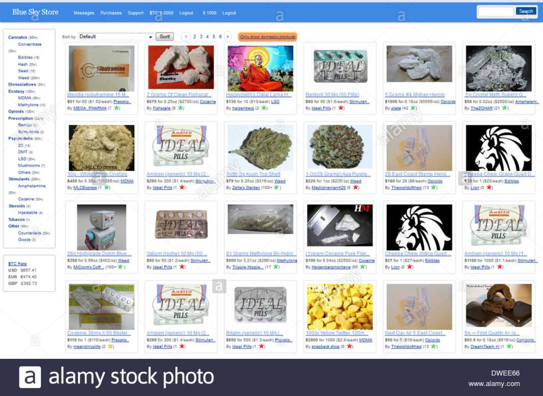543x396 pixels.
Task: Select Cannabis category in sidebar
Action: pos(17,37)
